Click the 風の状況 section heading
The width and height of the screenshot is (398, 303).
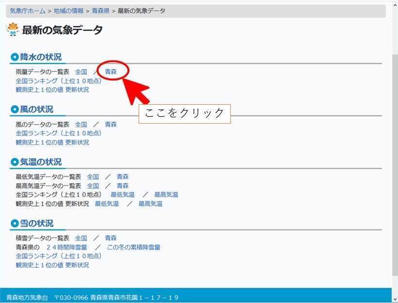click(x=37, y=110)
